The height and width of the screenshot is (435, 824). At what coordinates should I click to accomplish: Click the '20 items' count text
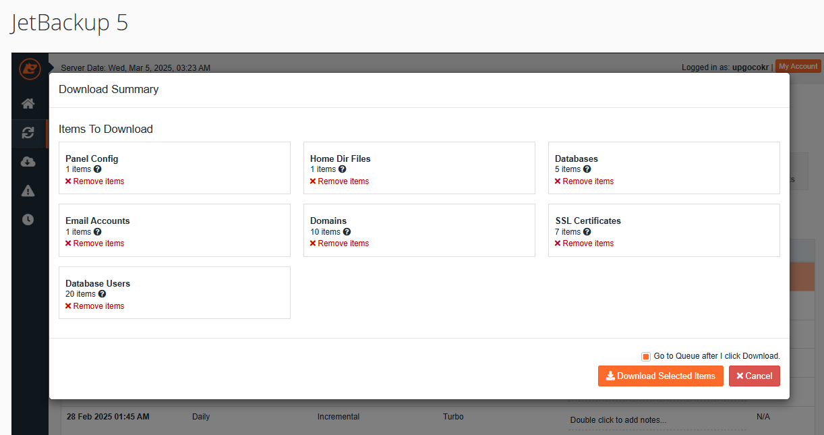80,294
